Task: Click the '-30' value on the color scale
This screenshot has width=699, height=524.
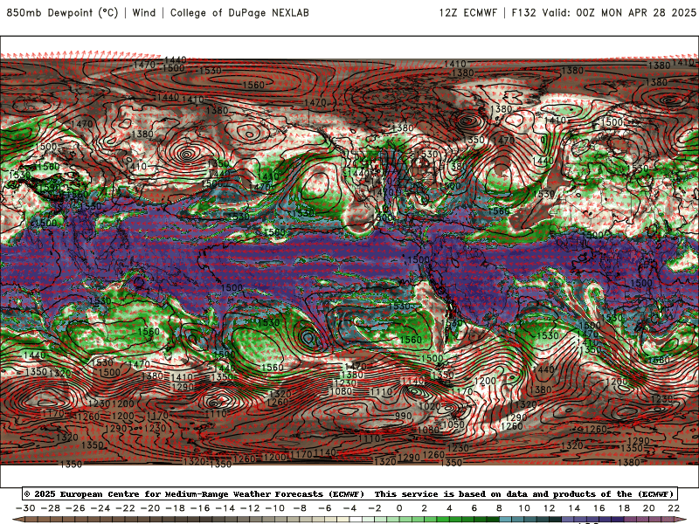Action: 25,508
